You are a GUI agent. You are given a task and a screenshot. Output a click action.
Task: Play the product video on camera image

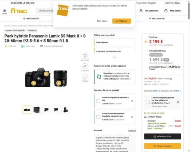tap(34, 83)
